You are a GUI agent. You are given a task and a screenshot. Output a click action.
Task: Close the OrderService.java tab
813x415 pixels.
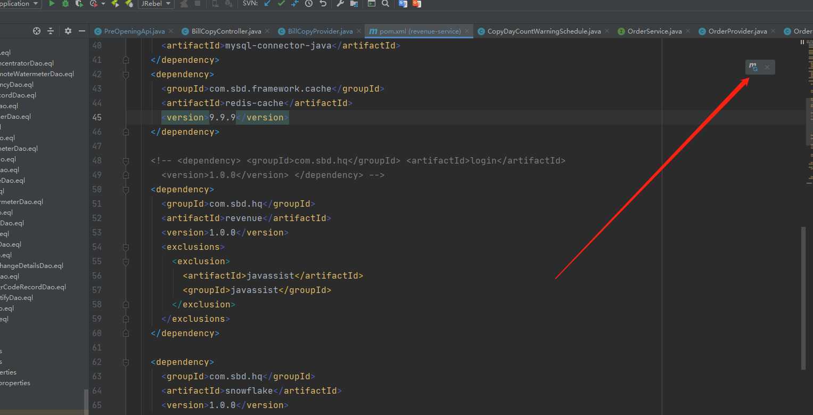(688, 31)
